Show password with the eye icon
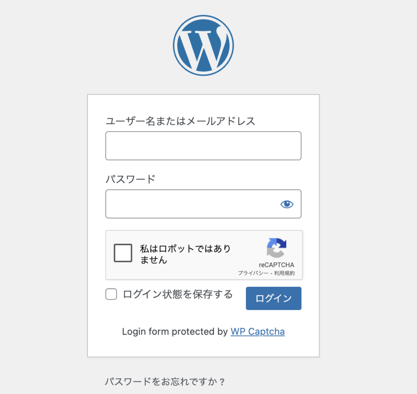Image resolution: width=417 pixels, height=394 pixels. (287, 204)
